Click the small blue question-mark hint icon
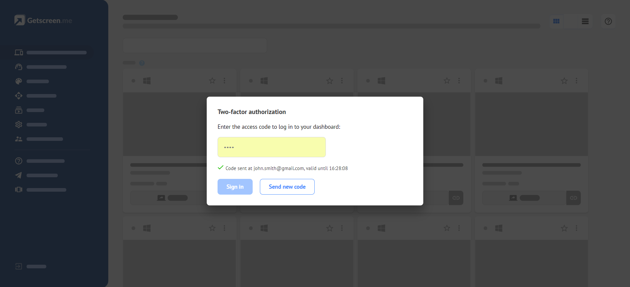The height and width of the screenshot is (287, 630). [x=142, y=63]
